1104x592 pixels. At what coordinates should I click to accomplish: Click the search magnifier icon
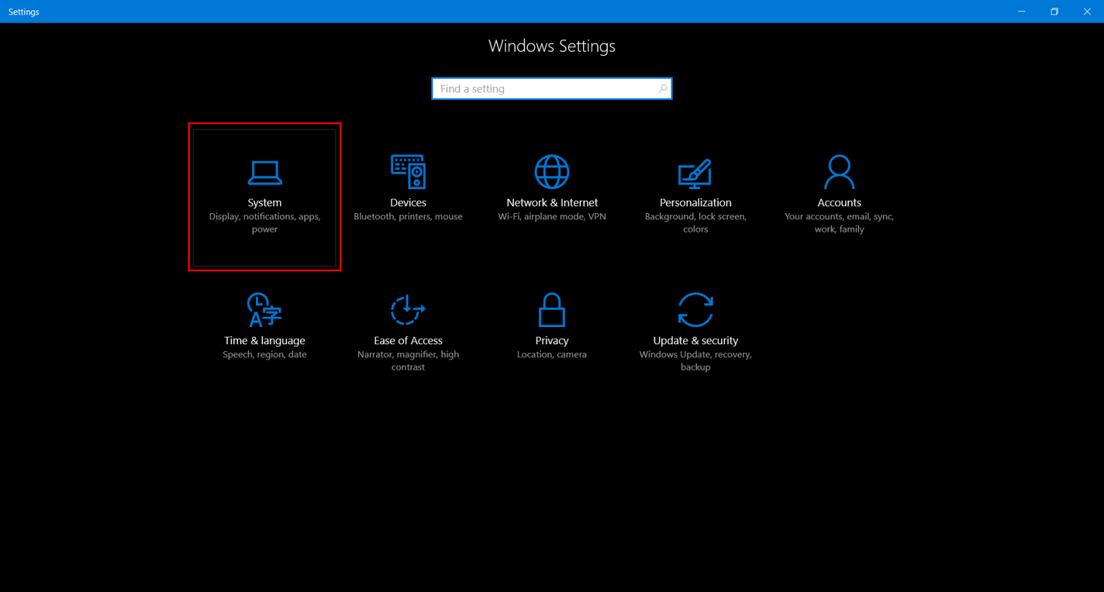[662, 88]
